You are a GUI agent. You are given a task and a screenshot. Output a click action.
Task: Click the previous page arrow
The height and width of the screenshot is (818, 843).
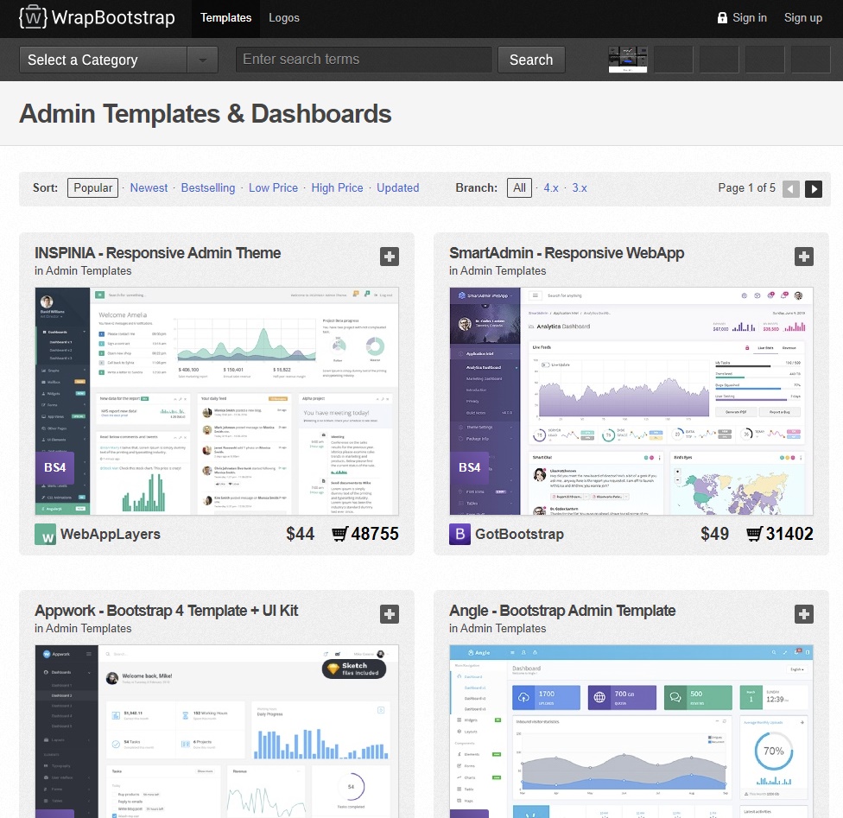[x=791, y=189]
